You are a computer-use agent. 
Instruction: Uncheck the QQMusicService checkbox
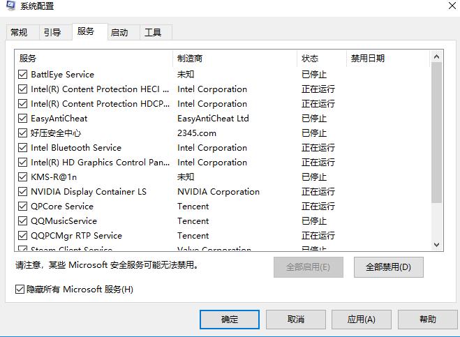pos(23,221)
